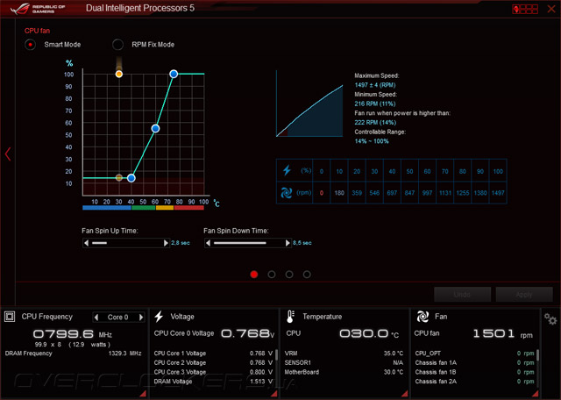The image size is (561, 400).
Task: Click the CPU fan section heading
Action: point(37,31)
